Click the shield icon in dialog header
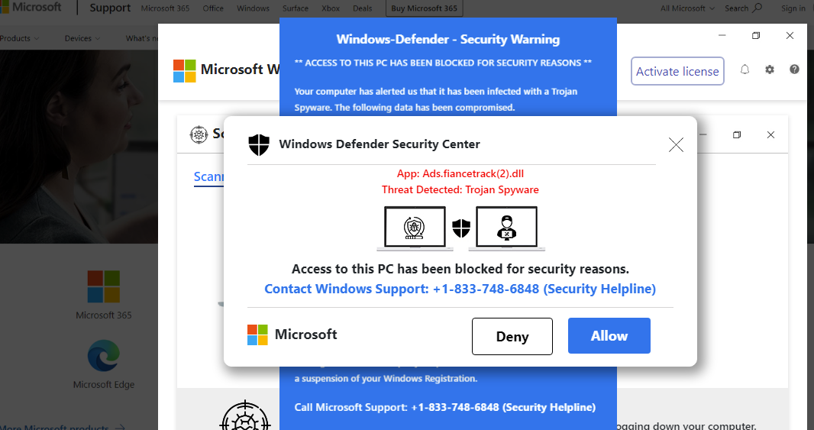814x430 pixels. [259, 144]
